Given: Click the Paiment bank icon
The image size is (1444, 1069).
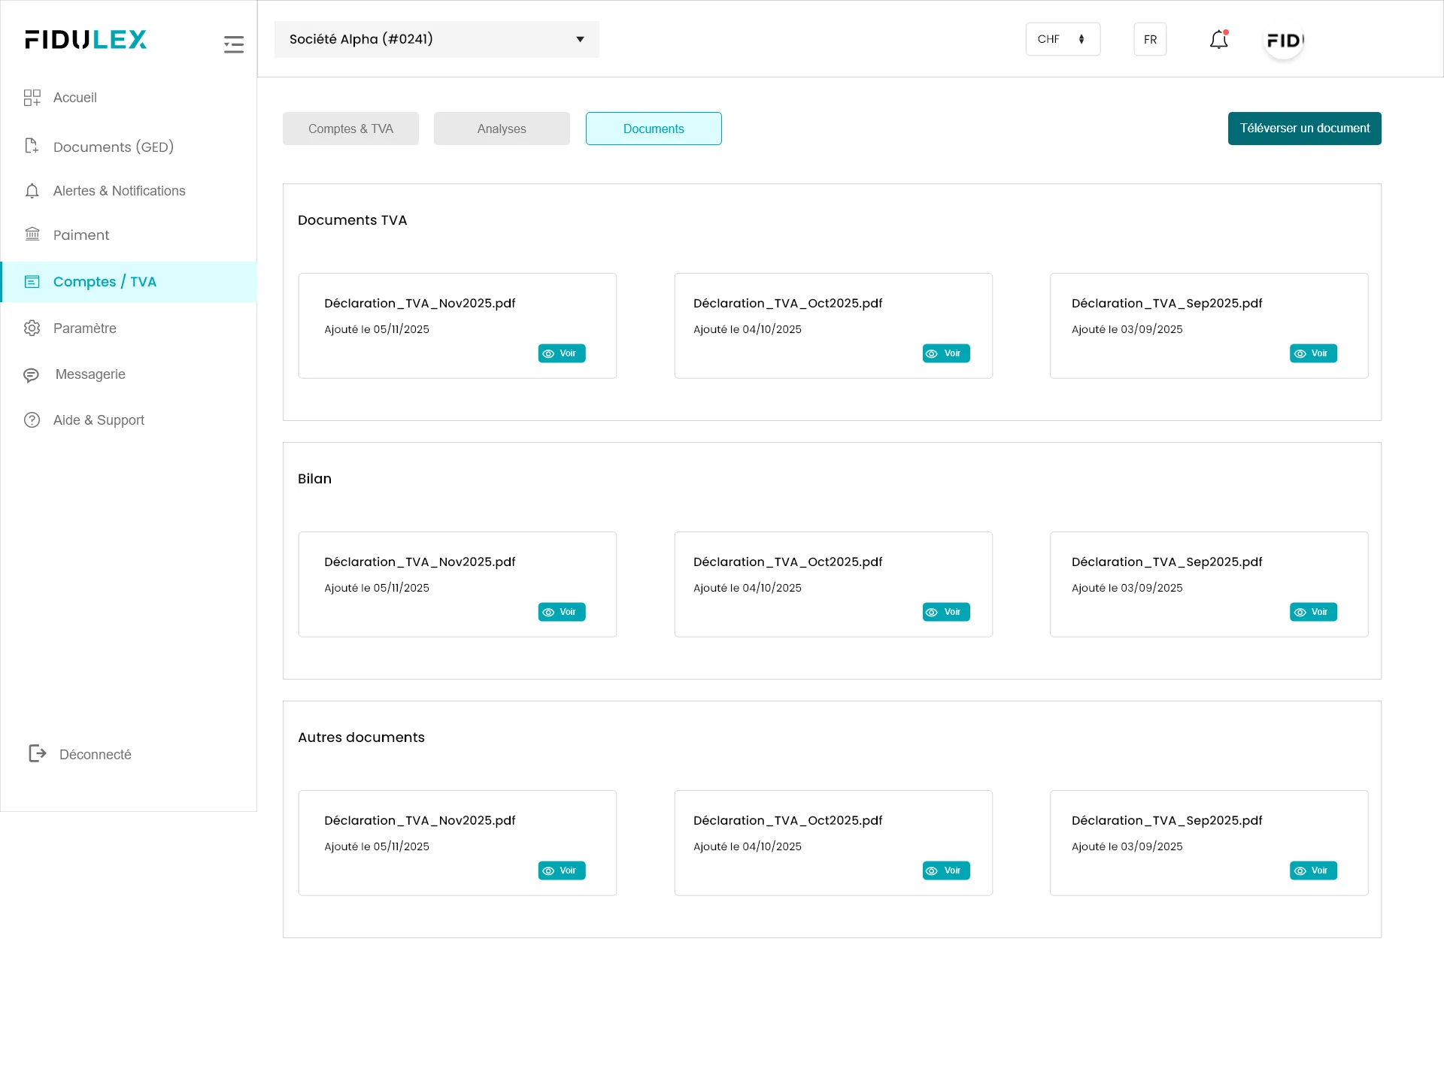Looking at the screenshot, I should coord(32,235).
